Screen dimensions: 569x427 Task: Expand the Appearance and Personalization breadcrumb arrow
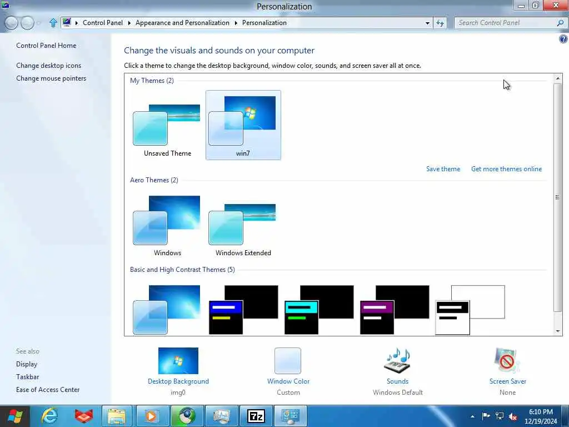click(x=236, y=23)
